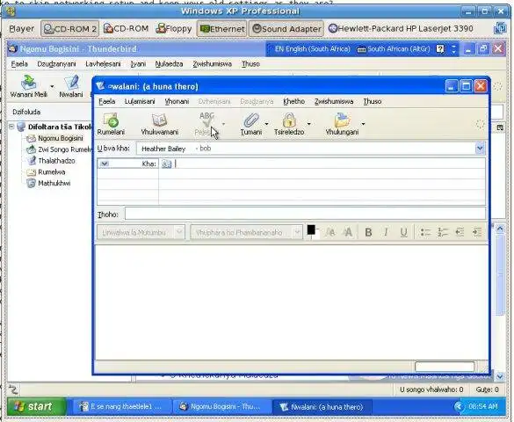
Task: Click the decrease font size icon
Action: (x=330, y=232)
